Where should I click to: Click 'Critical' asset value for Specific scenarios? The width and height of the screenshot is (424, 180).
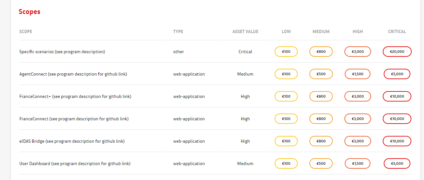(x=245, y=52)
